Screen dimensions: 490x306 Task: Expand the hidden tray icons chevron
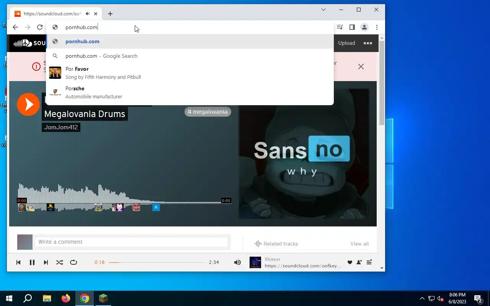point(422,298)
